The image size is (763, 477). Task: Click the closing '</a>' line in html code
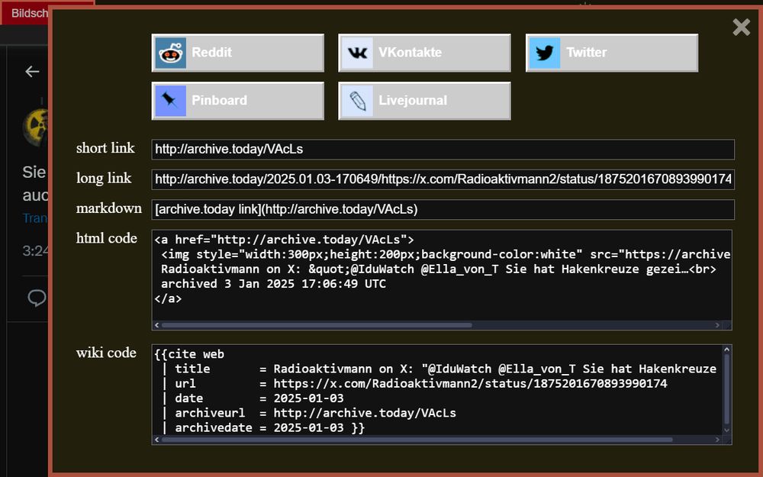(168, 299)
